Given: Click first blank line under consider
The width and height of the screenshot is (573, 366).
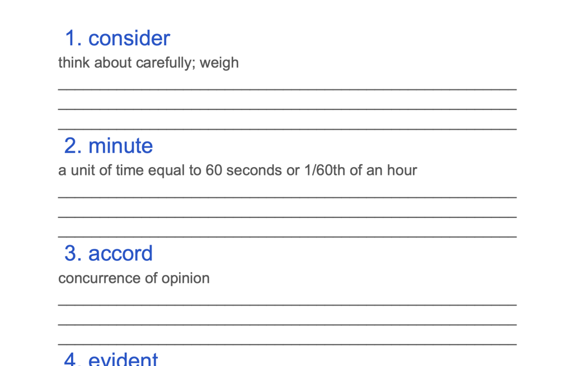Looking at the screenshot, I should [x=287, y=89].
